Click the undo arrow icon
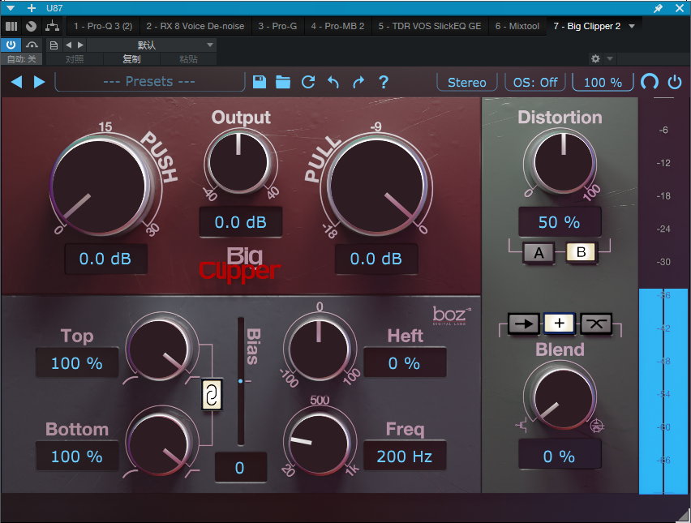691x523 pixels. click(x=333, y=82)
